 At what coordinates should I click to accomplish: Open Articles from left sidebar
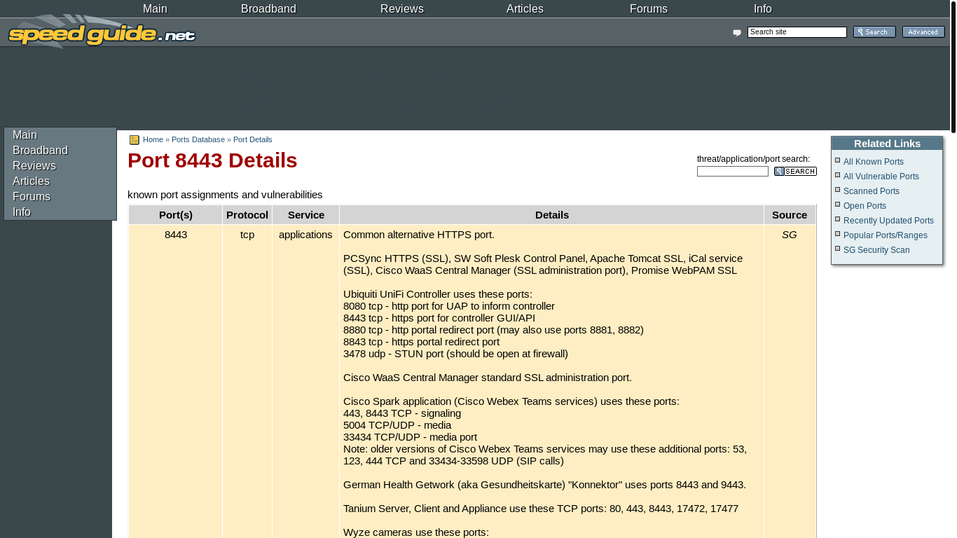[31, 181]
